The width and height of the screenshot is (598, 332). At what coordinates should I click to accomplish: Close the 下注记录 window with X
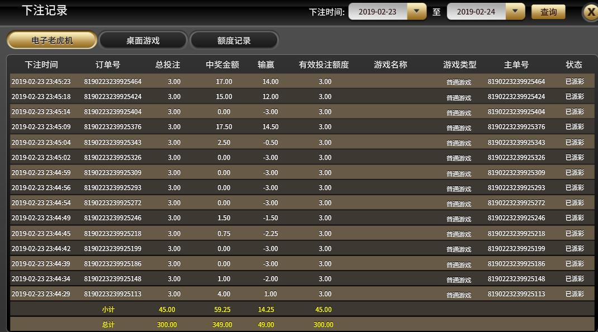click(x=591, y=12)
